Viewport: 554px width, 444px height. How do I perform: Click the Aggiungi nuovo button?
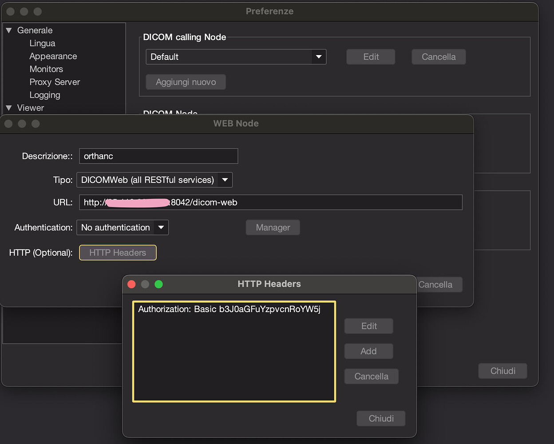pyautogui.click(x=186, y=82)
